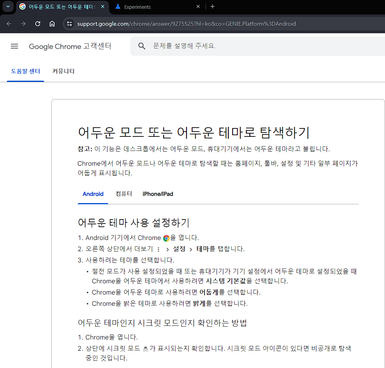Switch to the 컴퓨터 platform tab
Screen dimensions: 385x368
coord(124,194)
